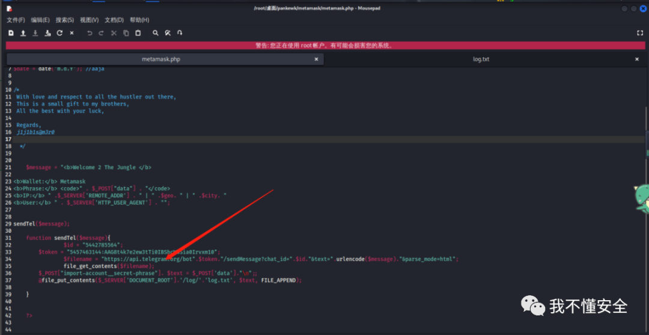Click the '$token' variable on line 33
This screenshot has width=649, height=335.
click(49, 252)
